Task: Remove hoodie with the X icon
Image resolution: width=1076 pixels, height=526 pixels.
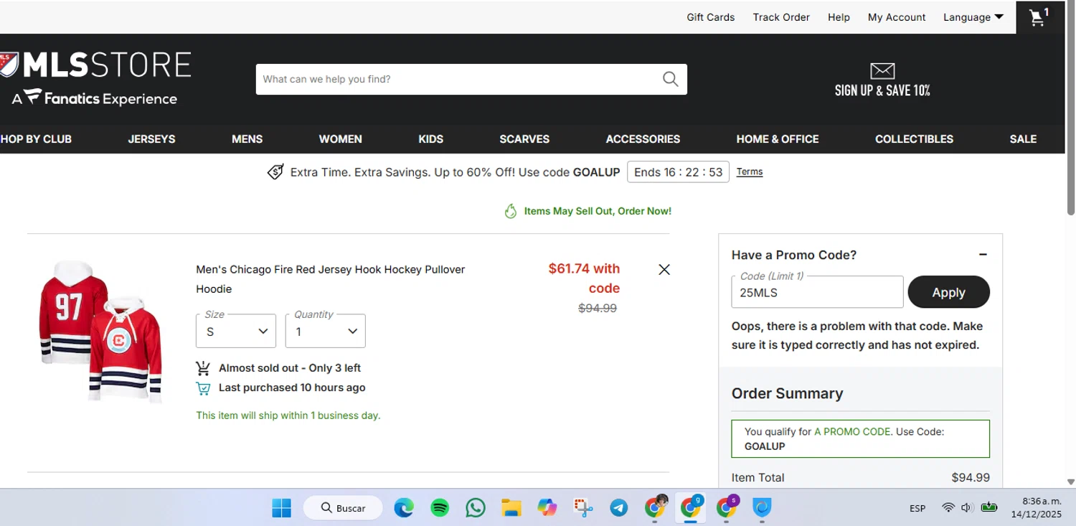Action: point(664,269)
